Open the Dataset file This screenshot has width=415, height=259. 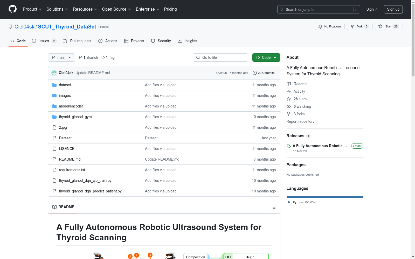[x=65, y=138]
